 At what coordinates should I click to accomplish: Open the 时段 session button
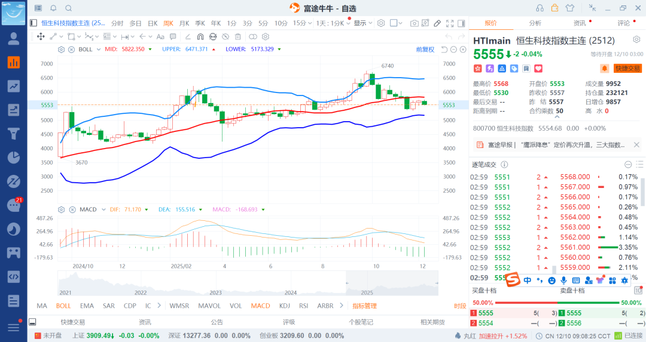pyautogui.click(x=460, y=306)
